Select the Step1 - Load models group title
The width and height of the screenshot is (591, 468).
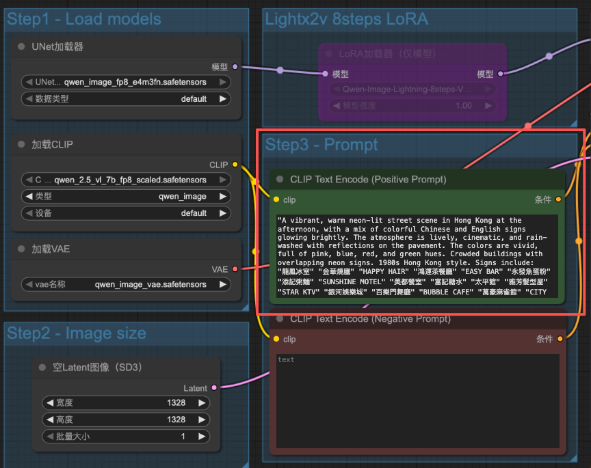click(x=84, y=19)
